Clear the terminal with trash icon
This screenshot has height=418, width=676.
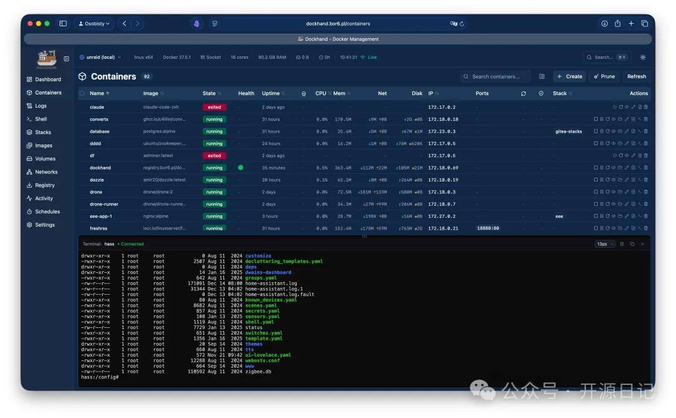point(622,244)
